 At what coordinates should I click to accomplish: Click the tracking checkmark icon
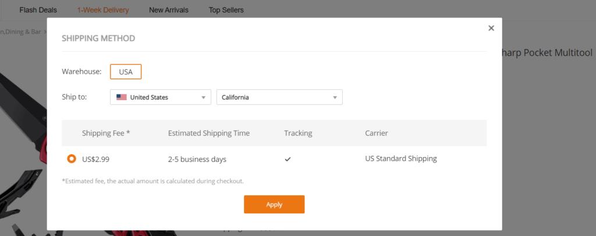point(288,159)
